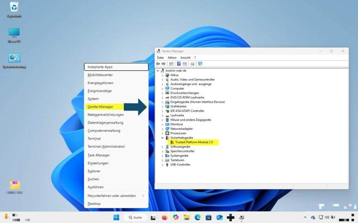Expand the Tastaturen node
358x223 pixels.
(x=162, y=160)
